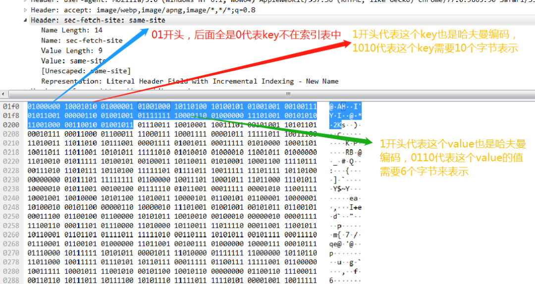This screenshot has width=535, height=284.
Task: Click offset 0250 in the bytes pane
Action: click(11, 217)
